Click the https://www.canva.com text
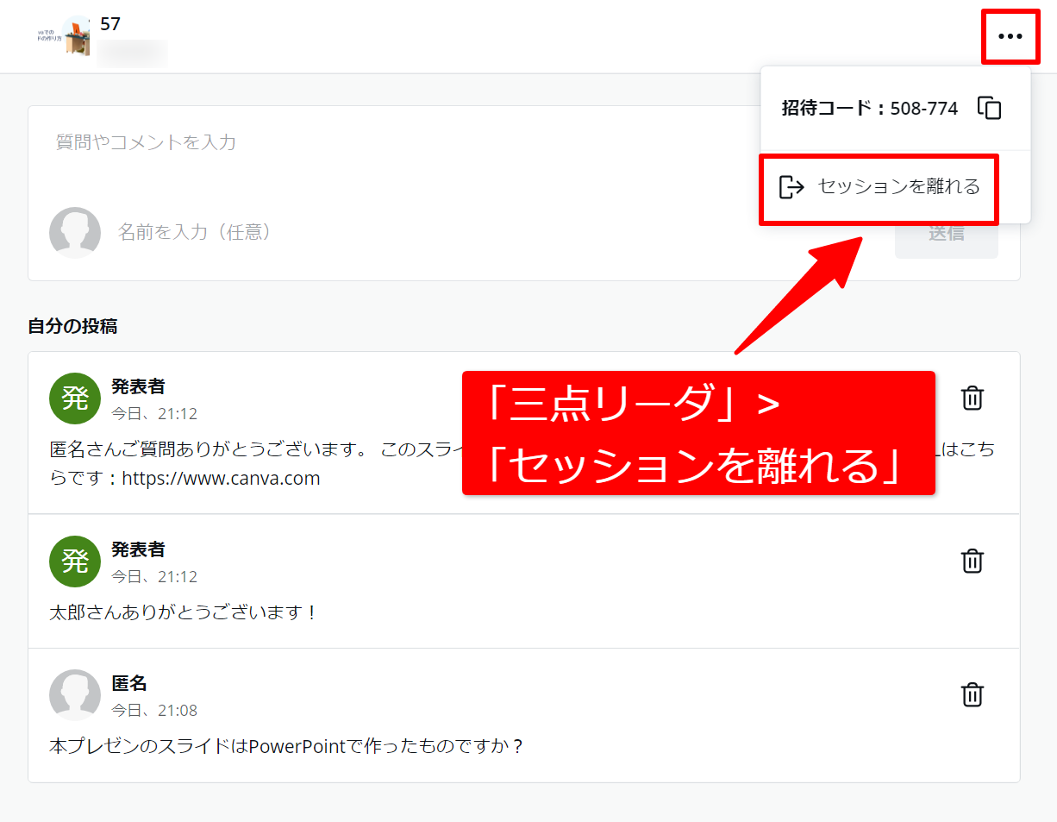1057x822 pixels. pyautogui.click(x=221, y=479)
